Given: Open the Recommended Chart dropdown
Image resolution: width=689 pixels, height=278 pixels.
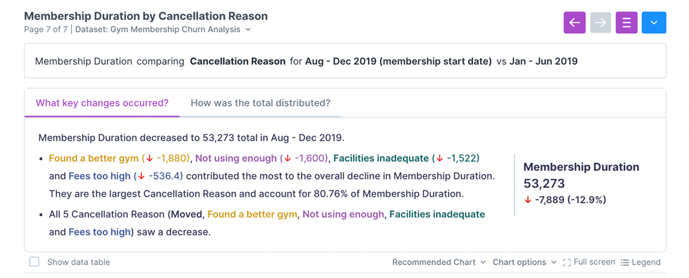Looking at the screenshot, I should pyautogui.click(x=439, y=262).
